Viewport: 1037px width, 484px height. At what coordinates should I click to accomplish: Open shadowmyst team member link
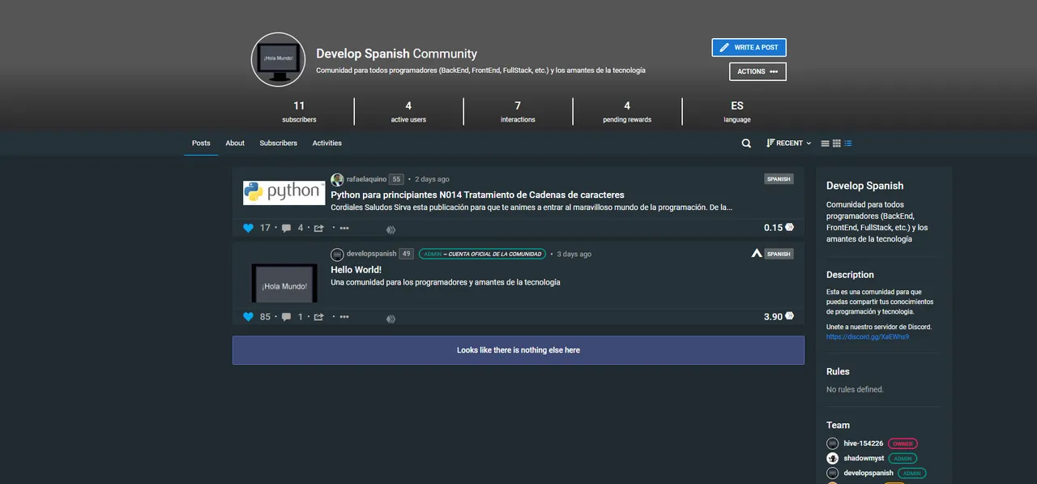point(864,458)
